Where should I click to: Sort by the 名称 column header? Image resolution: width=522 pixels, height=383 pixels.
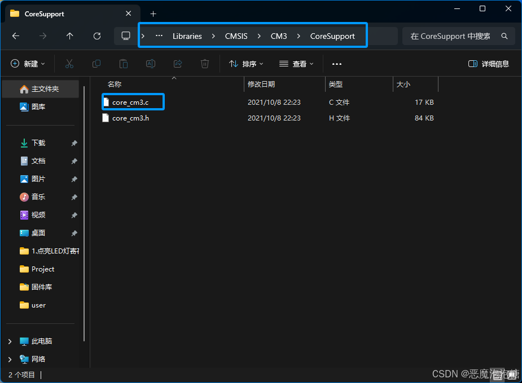pos(115,84)
